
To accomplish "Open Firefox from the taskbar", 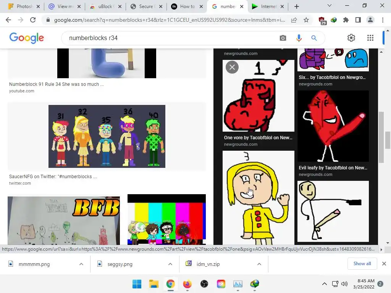I will (x=187, y=284).
